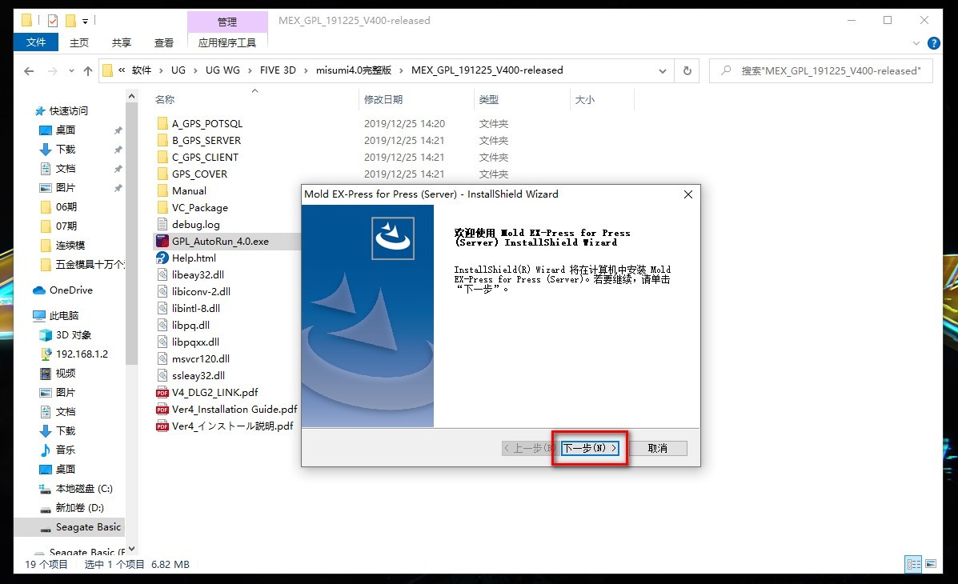
Task: Switch to the 查看 ribbon tab
Action: point(163,42)
